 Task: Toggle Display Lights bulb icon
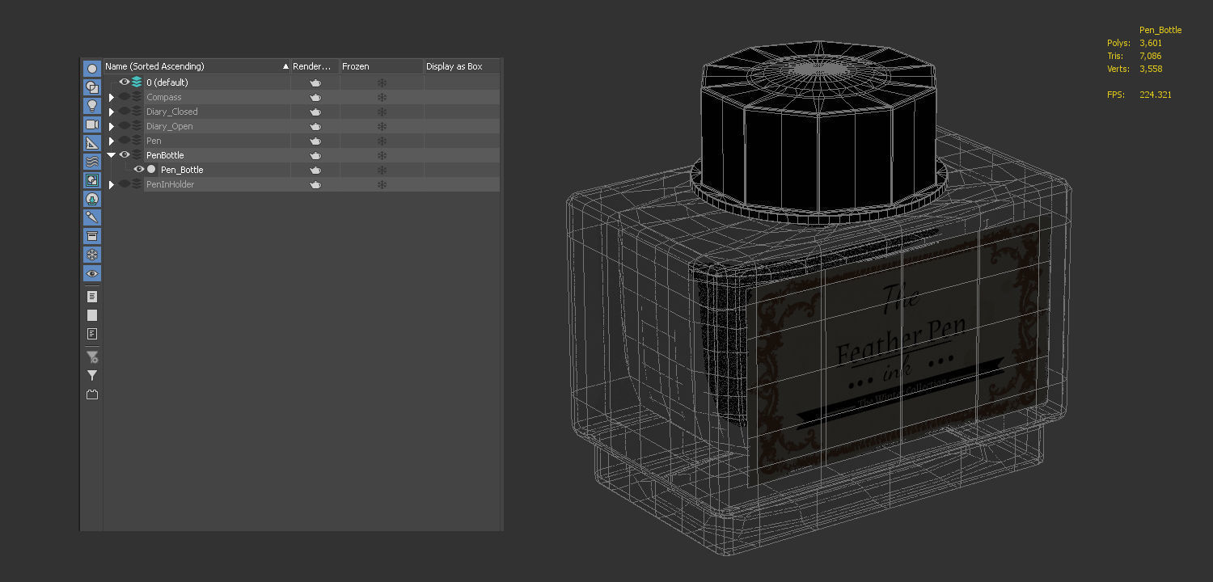point(92,106)
